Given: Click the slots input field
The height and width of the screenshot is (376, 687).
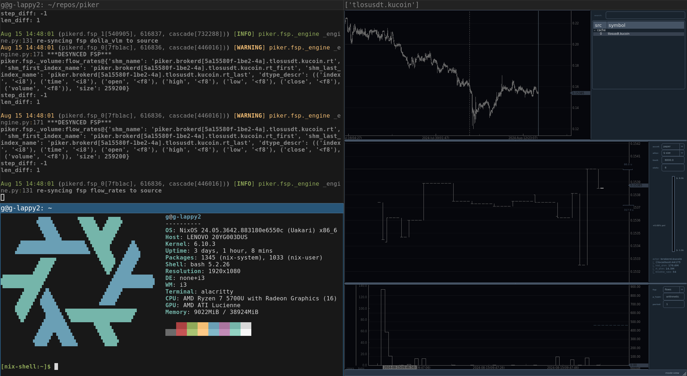Looking at the screenshot, I should 673,167.
